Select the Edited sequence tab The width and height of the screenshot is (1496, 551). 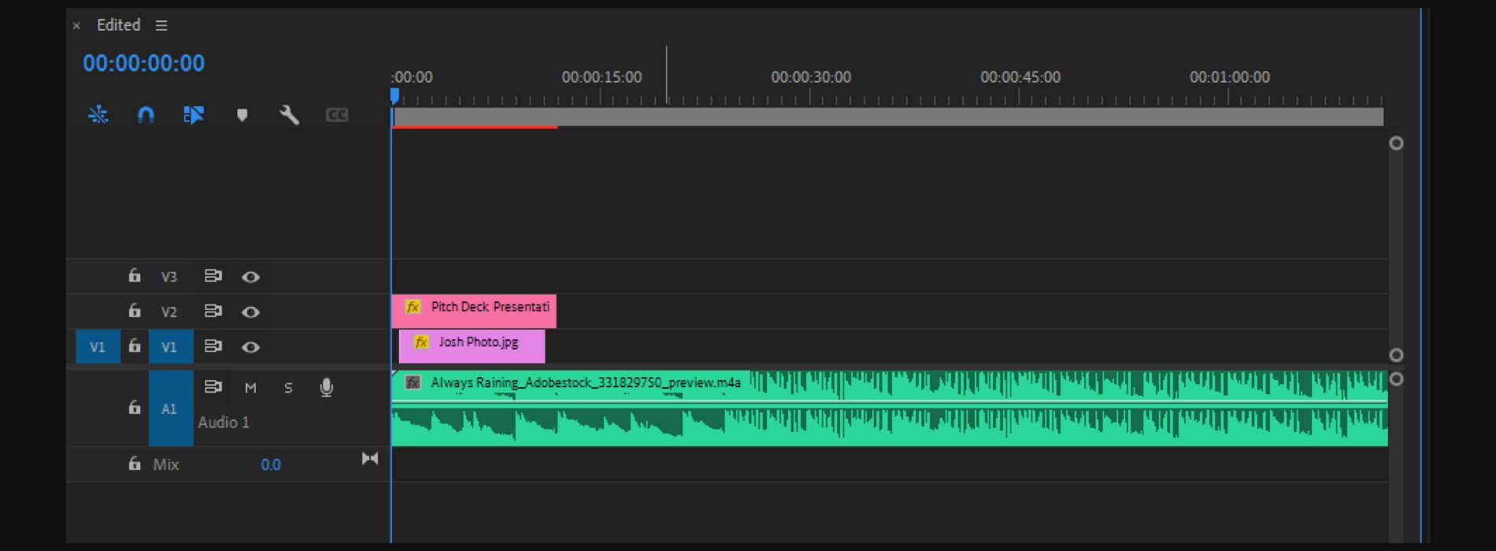point(118,25)
